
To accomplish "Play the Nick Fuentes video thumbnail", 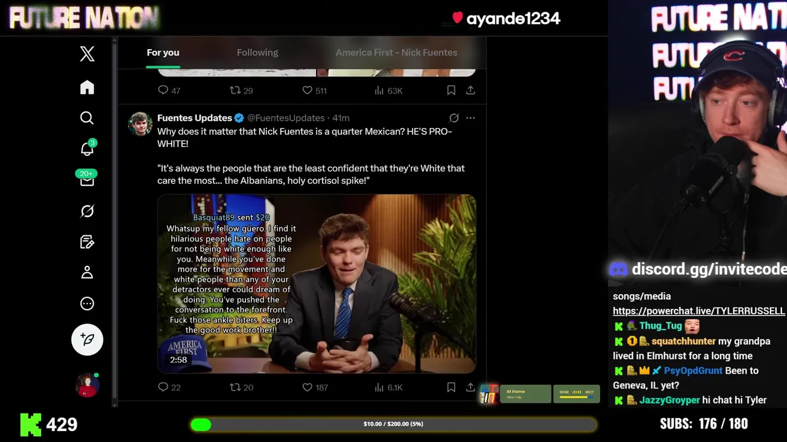I will tap(317, 284).
